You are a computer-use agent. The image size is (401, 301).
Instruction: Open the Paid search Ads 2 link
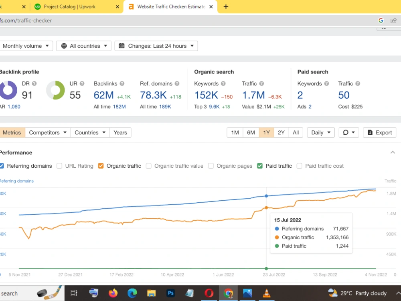coord(310,107)
